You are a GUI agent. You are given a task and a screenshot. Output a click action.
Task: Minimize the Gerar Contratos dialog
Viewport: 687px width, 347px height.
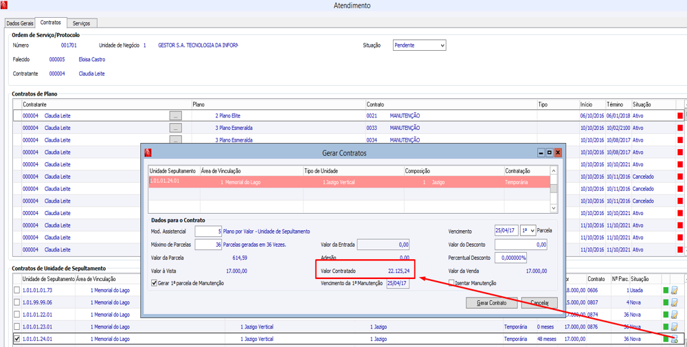pyautogui.click(x=541, y=153)
